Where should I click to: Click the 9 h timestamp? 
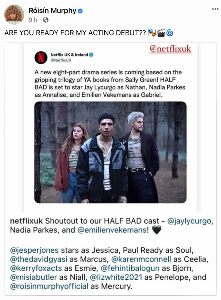tap(33, 20)
